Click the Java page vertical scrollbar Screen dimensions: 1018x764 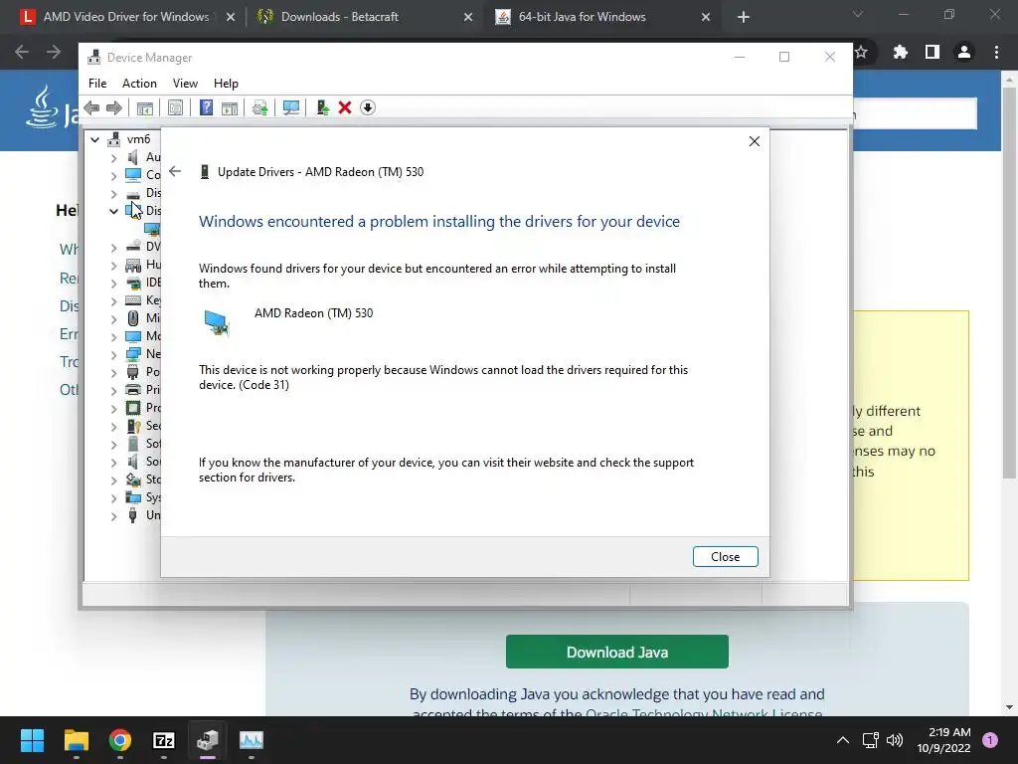[x=1009, y=283]
